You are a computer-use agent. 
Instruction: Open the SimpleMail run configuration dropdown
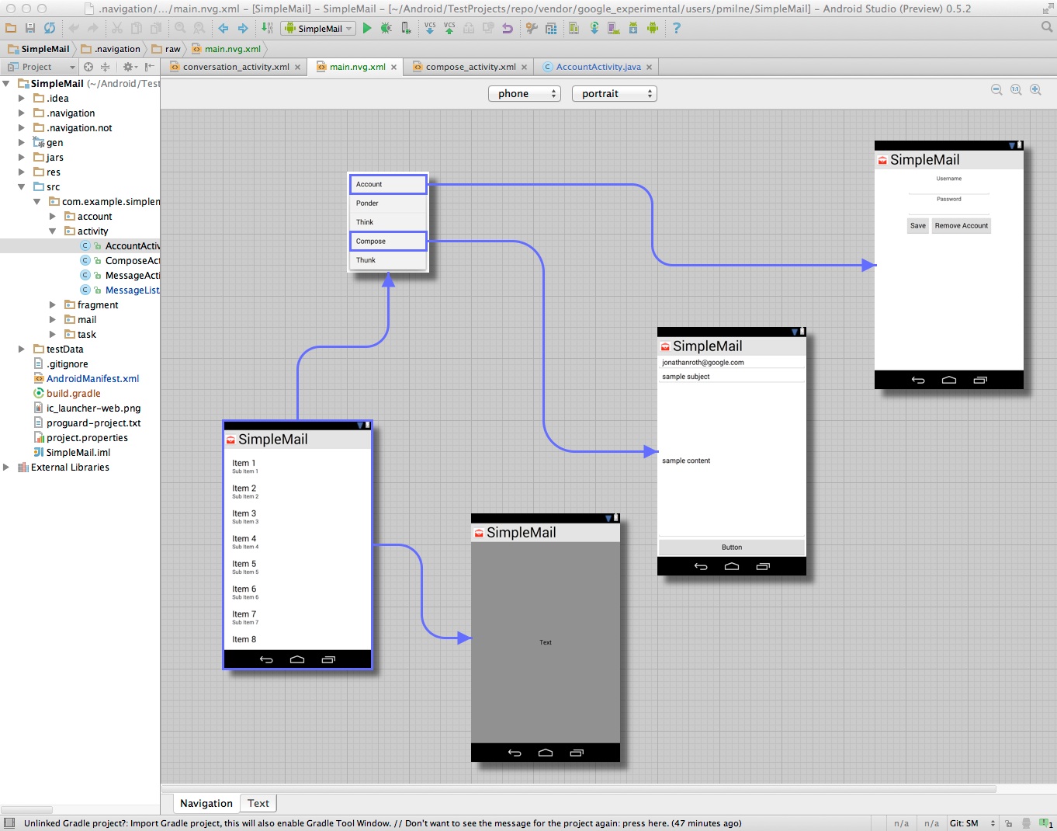(x=318, y=29)
